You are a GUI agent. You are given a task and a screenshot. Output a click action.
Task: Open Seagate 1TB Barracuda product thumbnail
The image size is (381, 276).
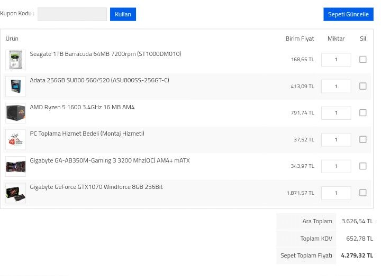coord(15,60)
